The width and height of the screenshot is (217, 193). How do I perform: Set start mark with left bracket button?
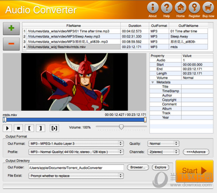29,128
